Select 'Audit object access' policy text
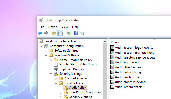 point(128,67)
